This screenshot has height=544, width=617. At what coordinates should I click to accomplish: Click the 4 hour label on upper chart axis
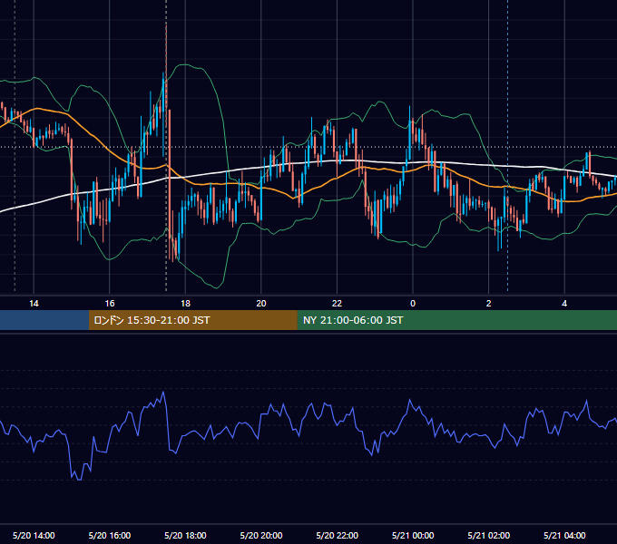[564, 304]
